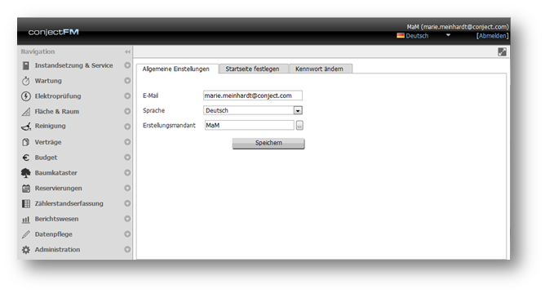
Task: Click the Elektroprüfung lightning bolt icon
Action: (26, 96)
